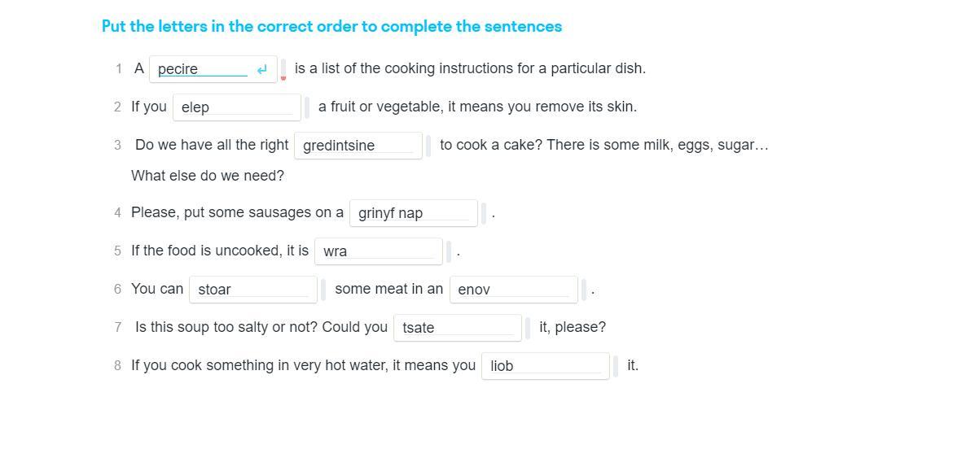This screenshot has width=961, height=471.
Task: Select the 'tsate' input field
Action: (x=457, y=328)
